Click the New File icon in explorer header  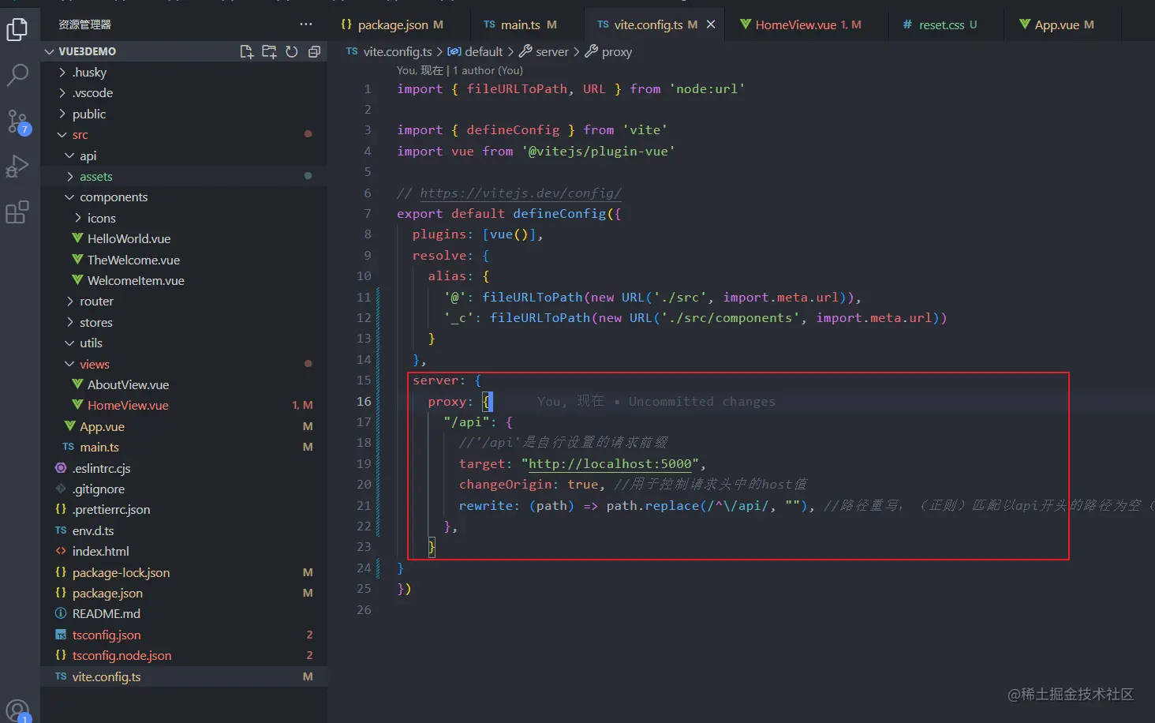(x=247, y=51)
